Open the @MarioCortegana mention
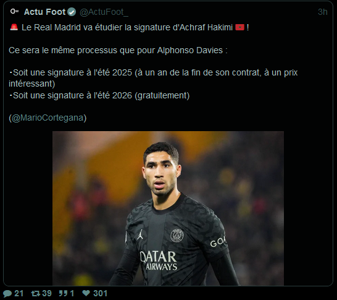Viewport: 337px width, 300px height. pyautogui.click(x=48, y=118)
